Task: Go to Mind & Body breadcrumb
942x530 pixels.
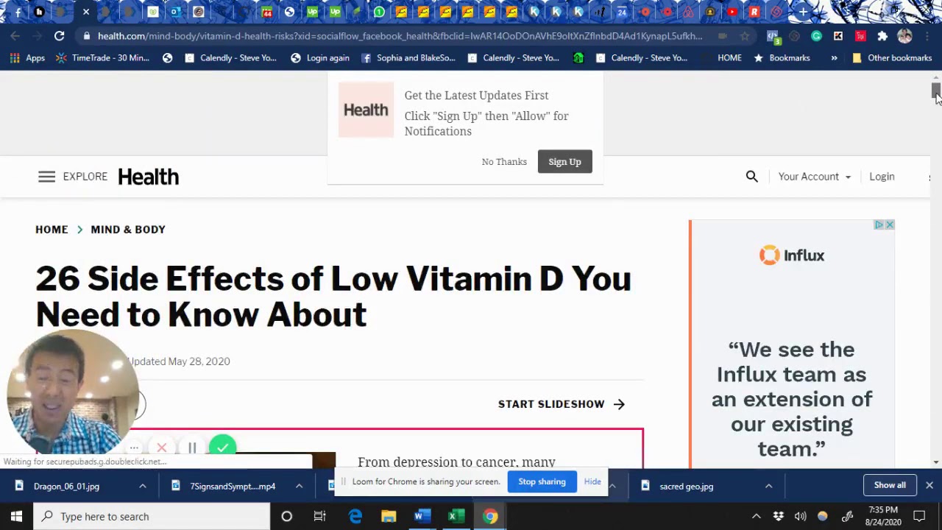Action: click(128, 230)
